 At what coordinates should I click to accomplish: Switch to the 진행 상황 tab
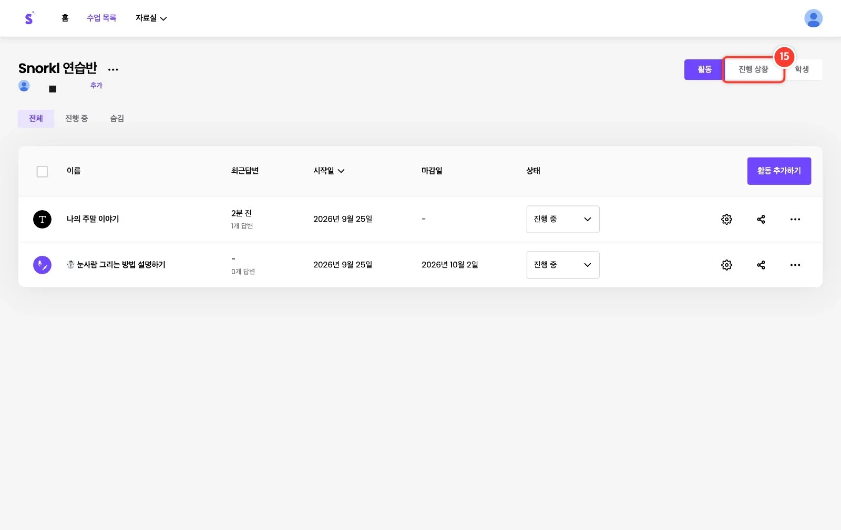pos(753,69)
